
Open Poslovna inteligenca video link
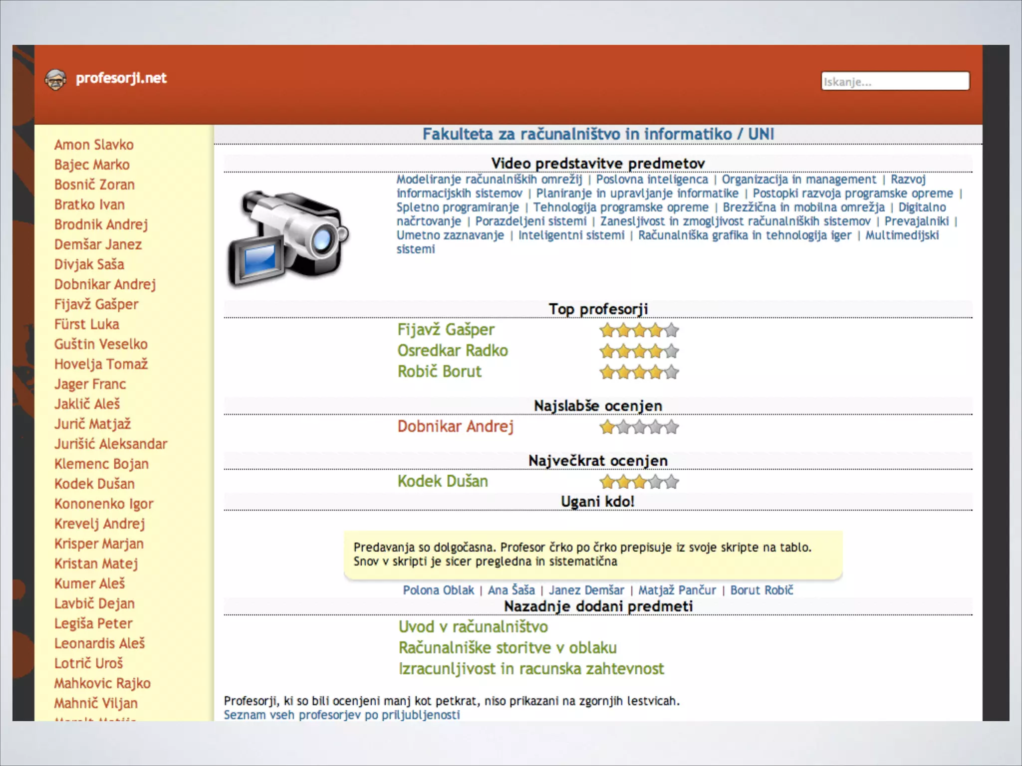[x=652, y=180]
